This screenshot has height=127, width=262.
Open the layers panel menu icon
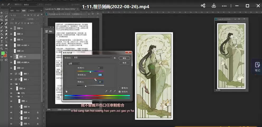[x=41, y=11]
